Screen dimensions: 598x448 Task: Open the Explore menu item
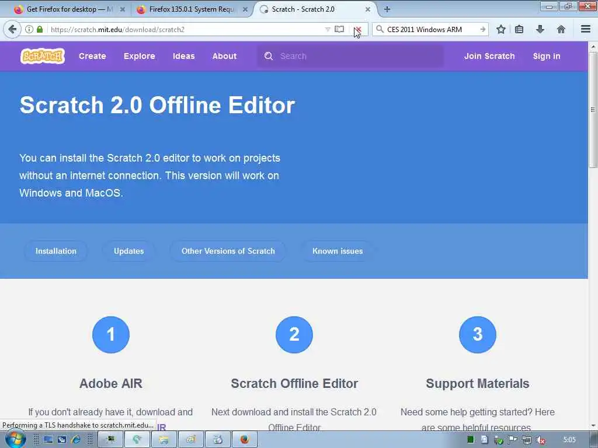[139, 57]
